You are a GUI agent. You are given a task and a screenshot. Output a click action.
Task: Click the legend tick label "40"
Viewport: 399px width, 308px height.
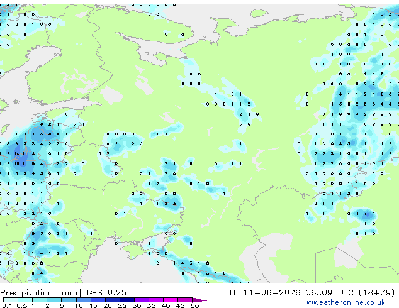click(166, 305)
